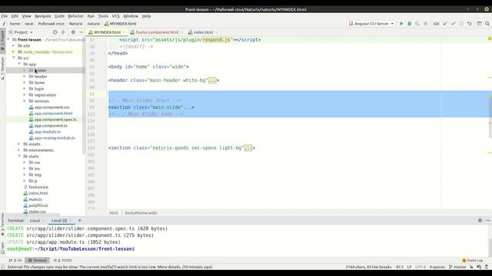Open the search everywhere magnifier icon
The image size is (492, 276).
coord(487,24)
